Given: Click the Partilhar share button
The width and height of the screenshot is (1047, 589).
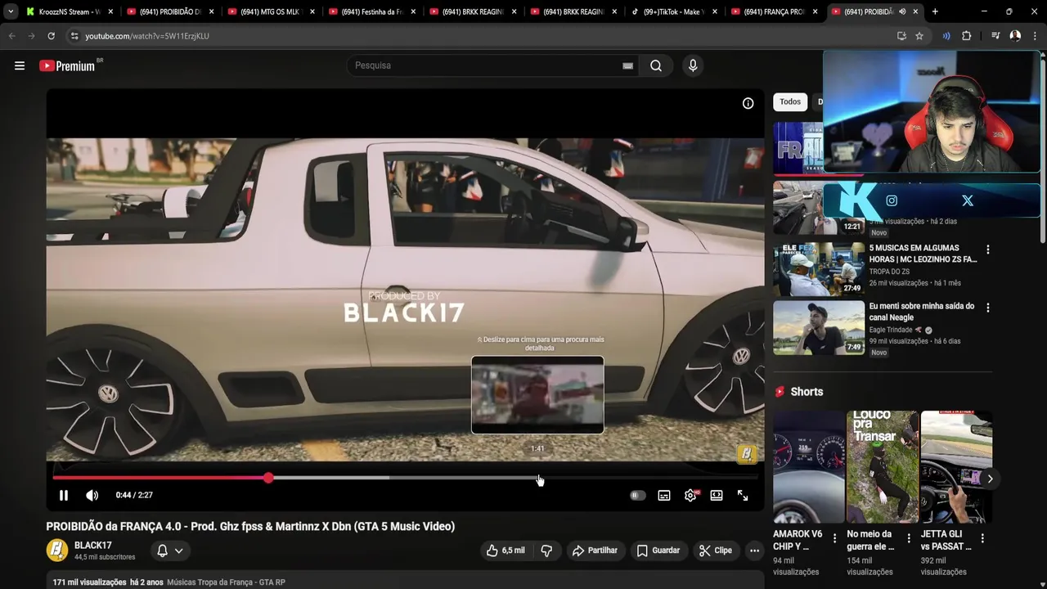Looking at the screenshot, I should (x=595, y=551).
